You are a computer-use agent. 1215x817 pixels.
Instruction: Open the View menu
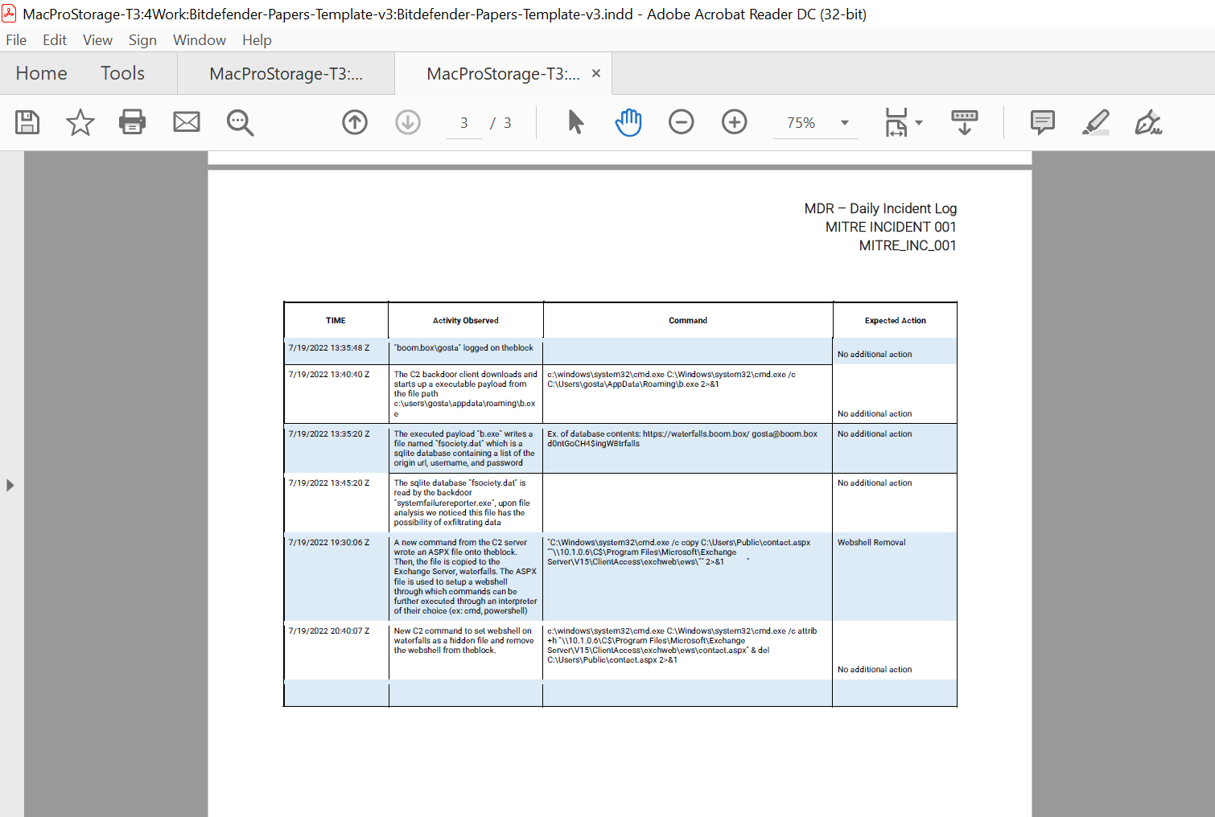[x=97, y=40]
